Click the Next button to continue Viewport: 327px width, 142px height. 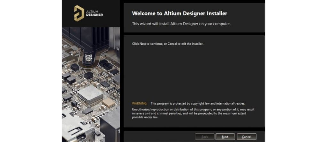(225, 137)
